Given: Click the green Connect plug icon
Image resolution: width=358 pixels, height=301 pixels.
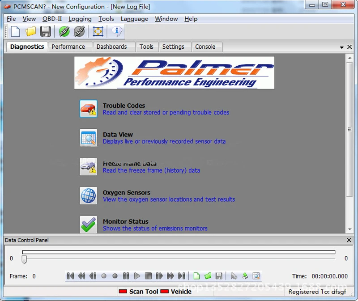Looking at the screenshot, I should (64, 31).
